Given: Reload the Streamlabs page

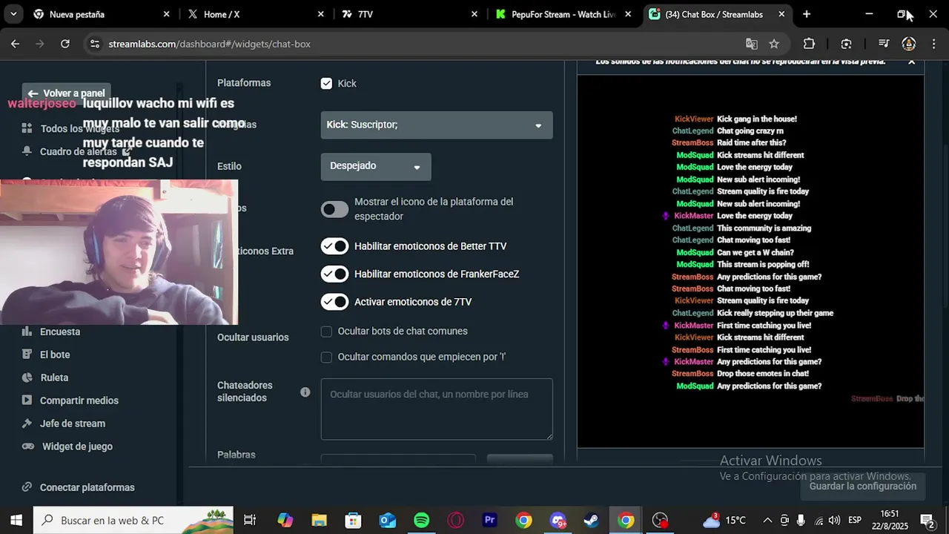Looking at the screenshot, I should pyautogui.click(x=65, y=44).
